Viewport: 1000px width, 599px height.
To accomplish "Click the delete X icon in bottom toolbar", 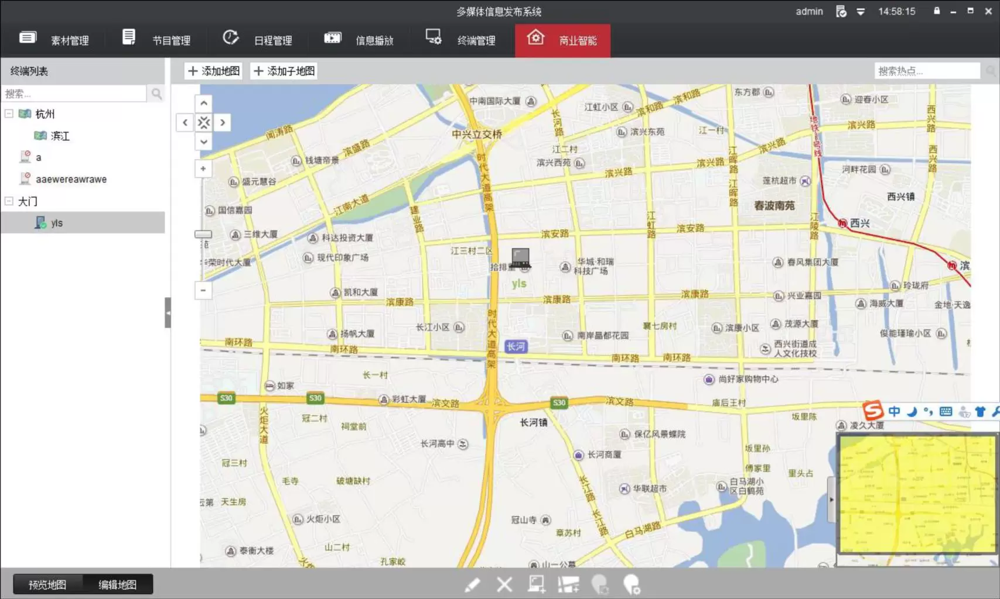I will point(504,584).
